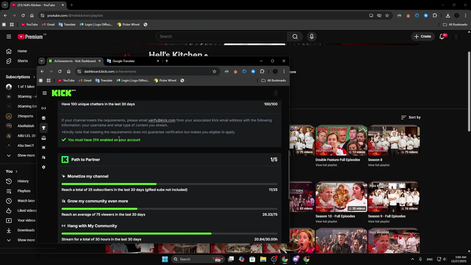The image size is (471, 265).
Task: Click the Kick logo in the dashboard
Action: click(x=64, y=93)
